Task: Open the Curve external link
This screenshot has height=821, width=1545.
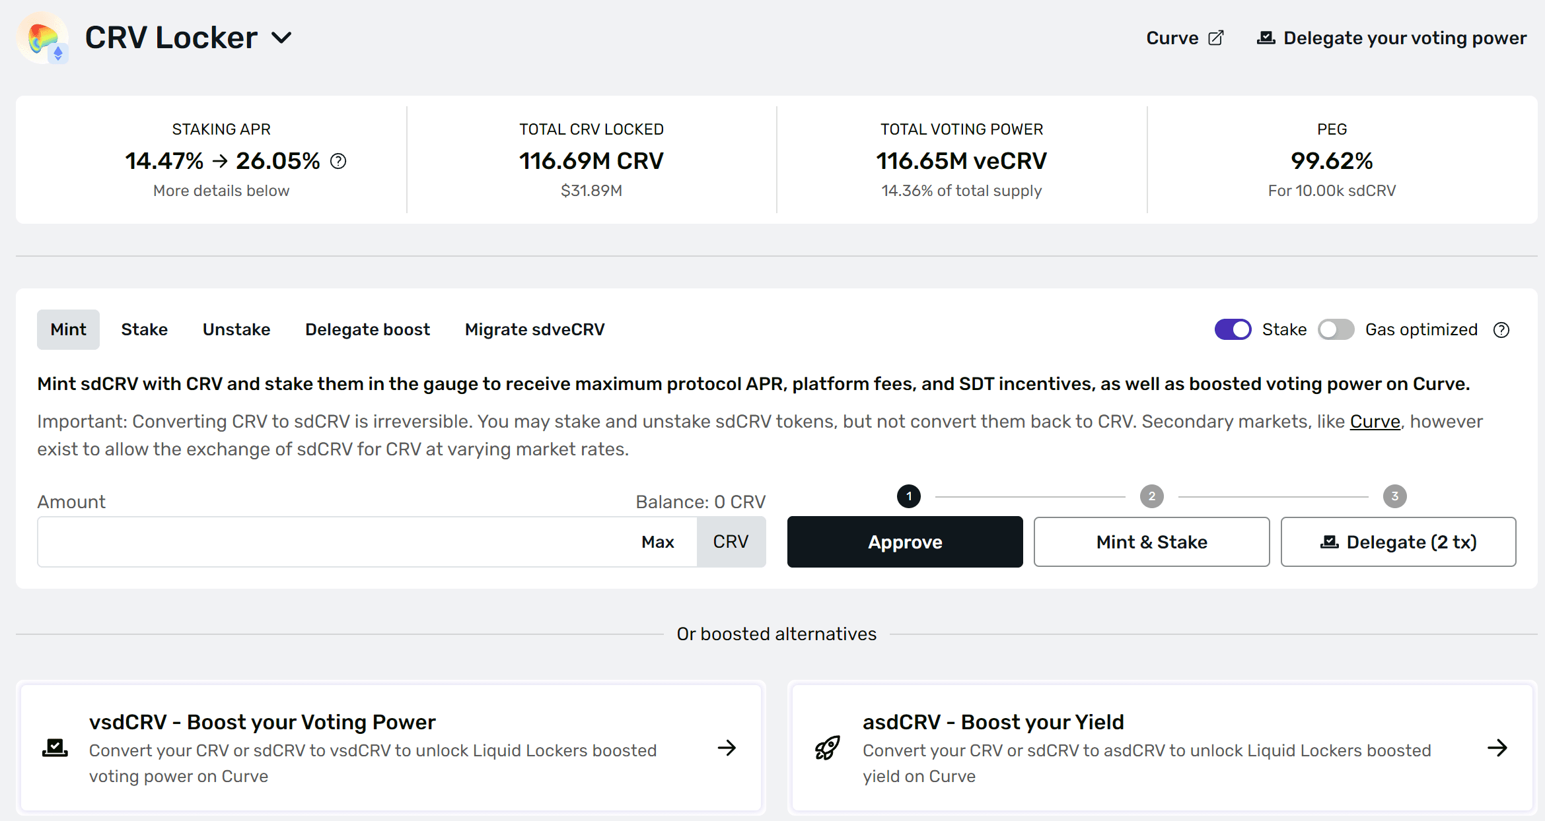Action: (1185, 38)
